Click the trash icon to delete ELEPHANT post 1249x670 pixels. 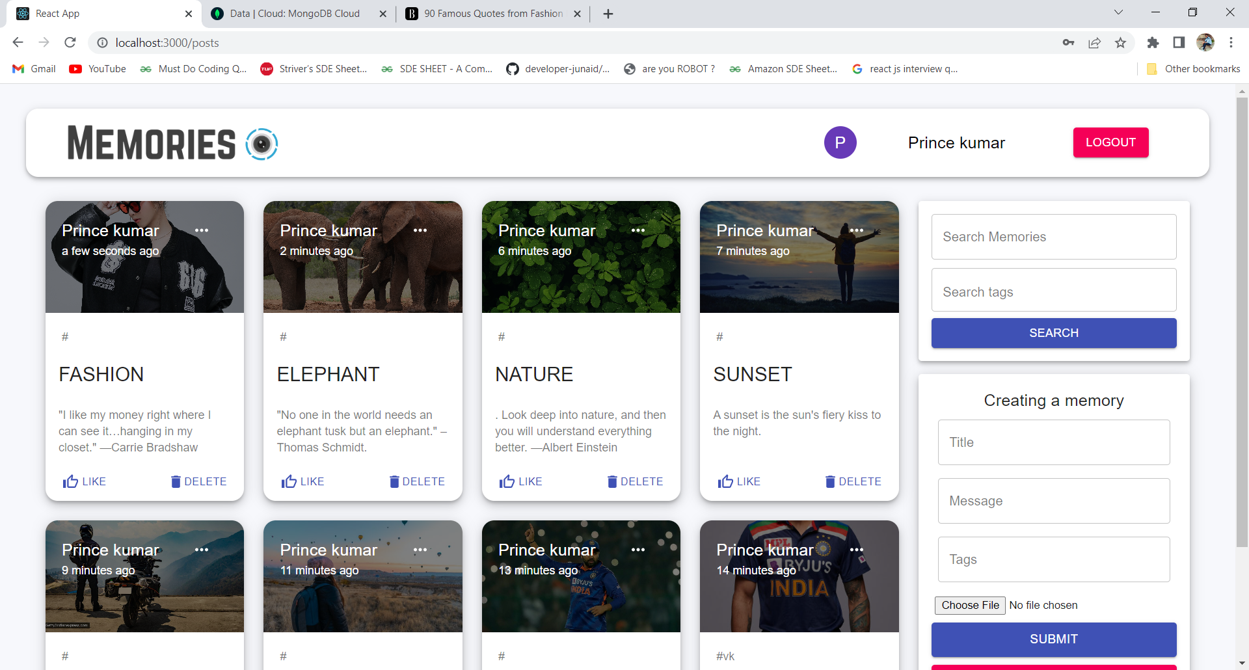coord(394,481)
